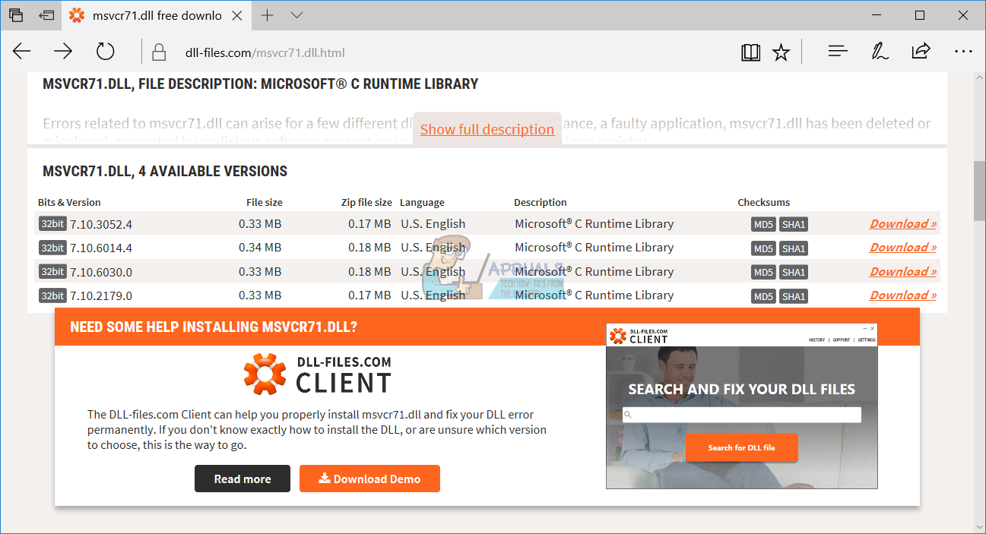Click the scrollbar down arrow

coord(979,526)
